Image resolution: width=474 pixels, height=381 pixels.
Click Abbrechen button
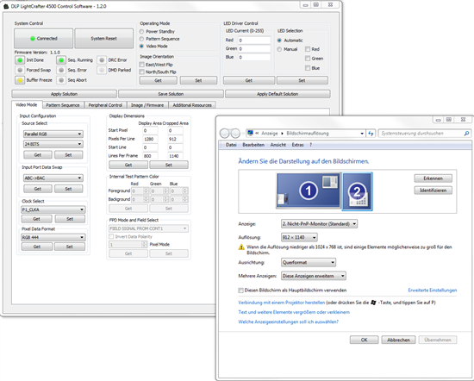(x=398, y=340)
